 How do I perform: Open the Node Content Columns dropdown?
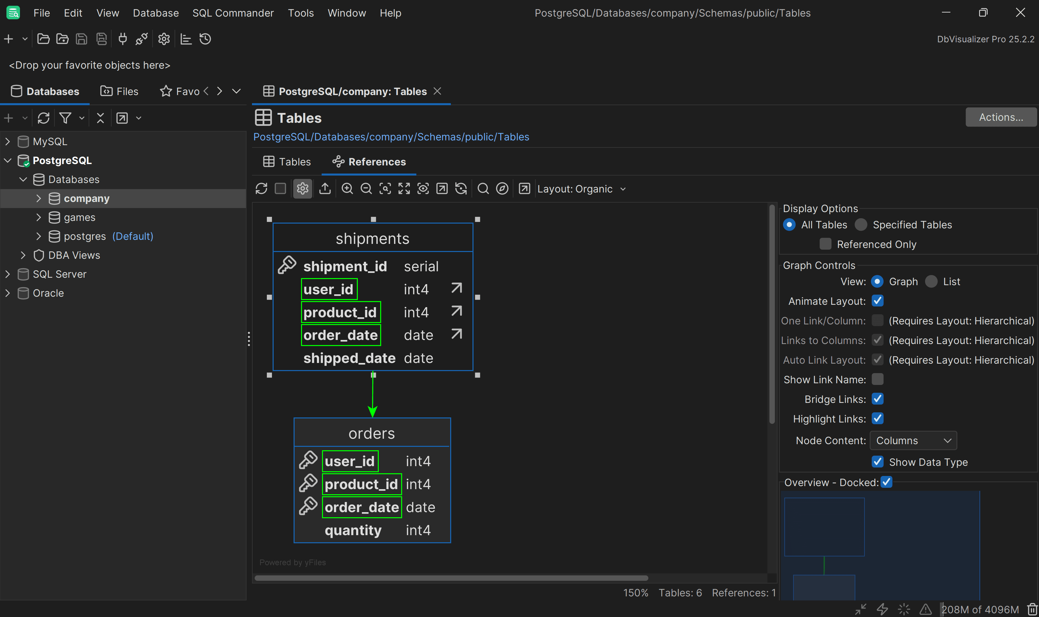point(913,441)
